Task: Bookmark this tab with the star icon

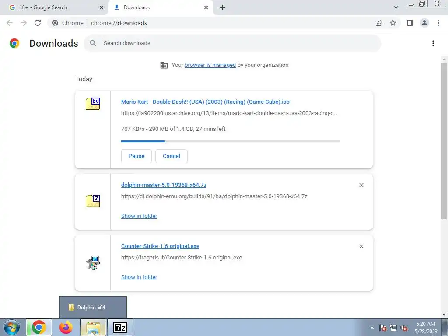Action: (393, 23)
